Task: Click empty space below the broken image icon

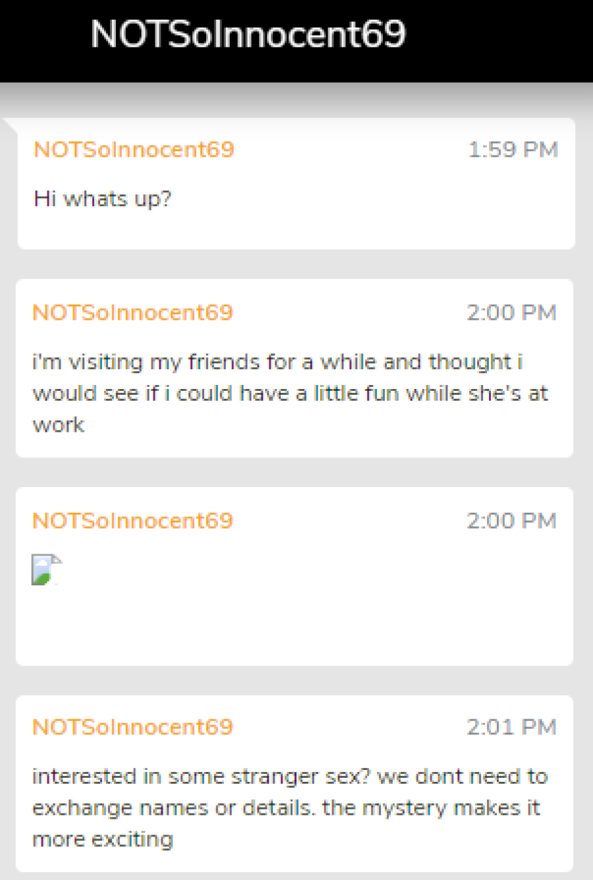Action: point(294,625)
